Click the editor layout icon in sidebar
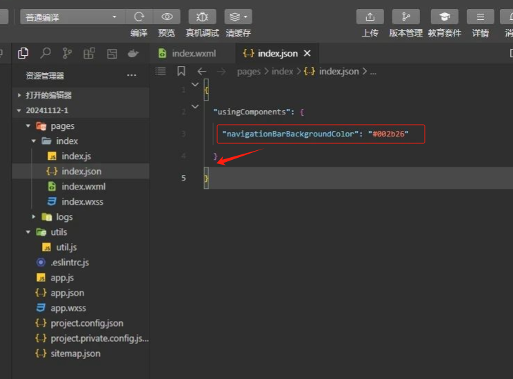The image size is (513, 379). click(x=112, y=54)
